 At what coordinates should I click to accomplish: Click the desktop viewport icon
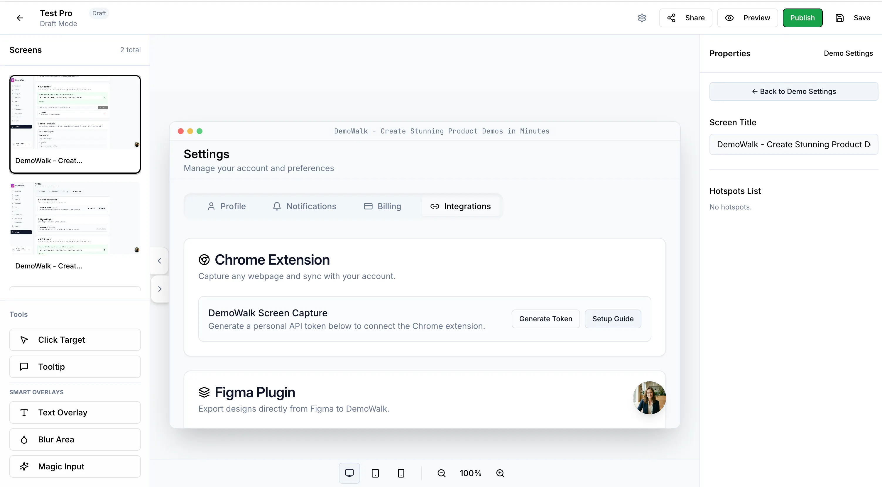click(349, 473)
